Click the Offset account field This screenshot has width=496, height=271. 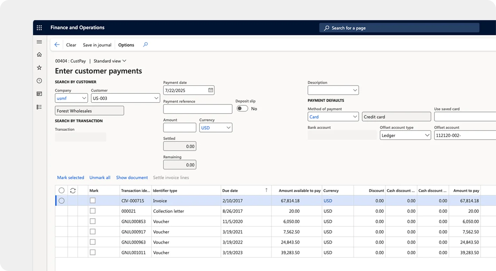point(465,135)
